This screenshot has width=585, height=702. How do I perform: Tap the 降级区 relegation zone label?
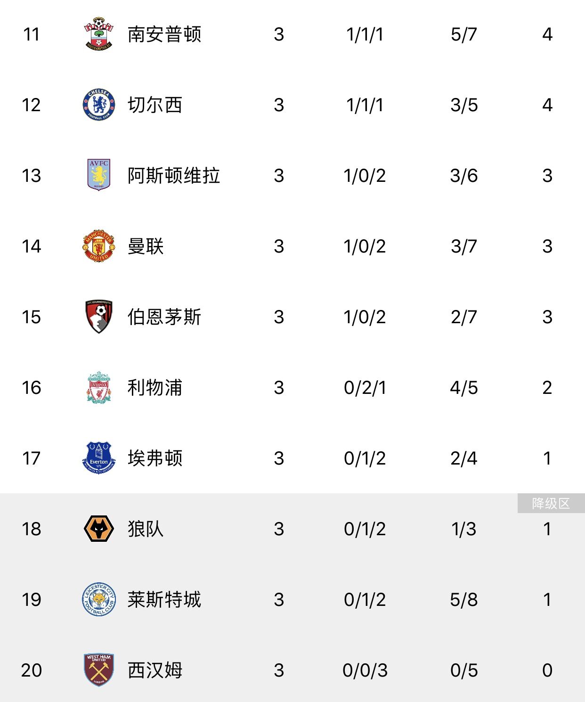(551, 503)
